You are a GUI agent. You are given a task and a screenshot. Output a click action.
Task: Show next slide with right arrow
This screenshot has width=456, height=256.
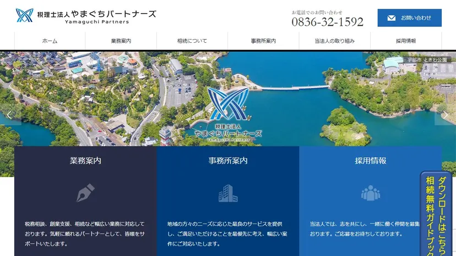[x=446, y=115]
